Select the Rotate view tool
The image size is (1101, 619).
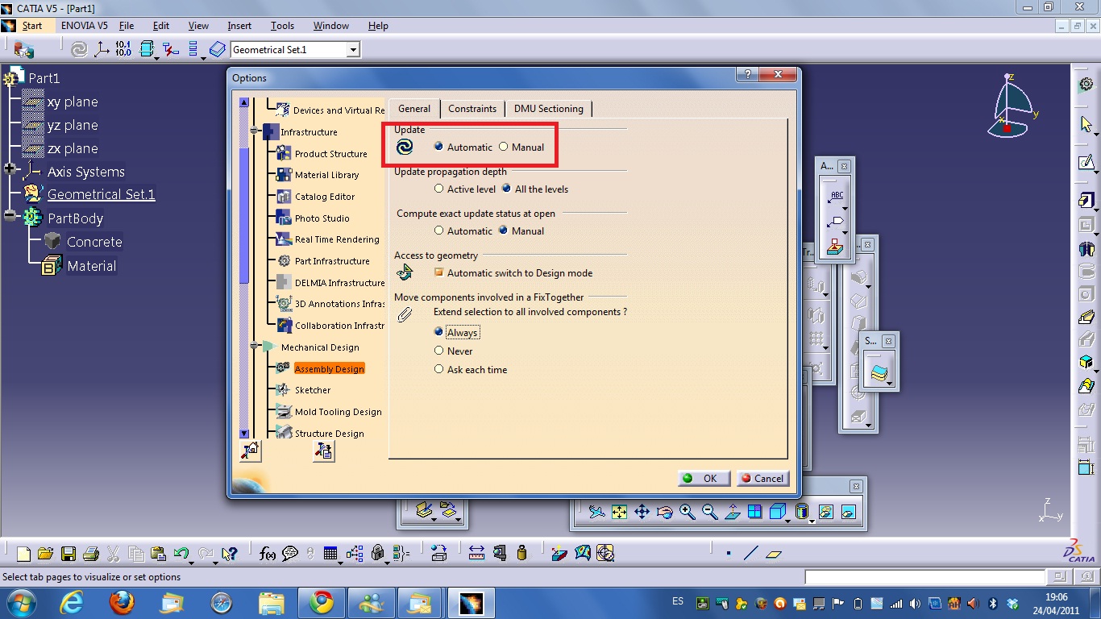pos(664,511)
